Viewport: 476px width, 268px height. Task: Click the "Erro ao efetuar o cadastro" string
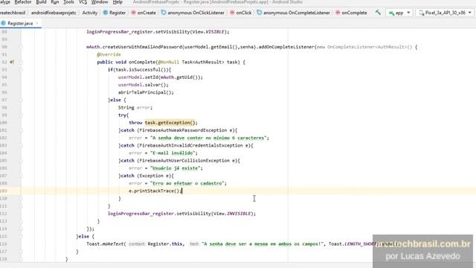pyautogui.click(x=187, y=183)
